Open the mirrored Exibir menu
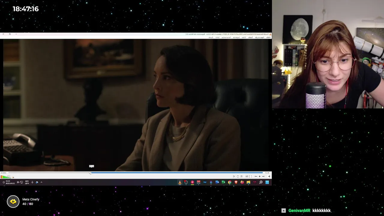 [x=217, y=37]
